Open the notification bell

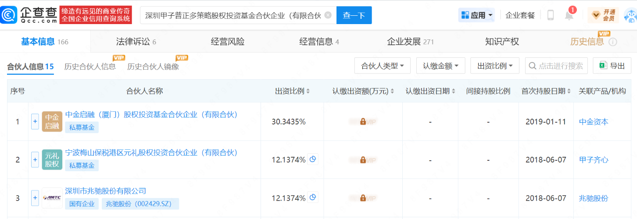569,16
